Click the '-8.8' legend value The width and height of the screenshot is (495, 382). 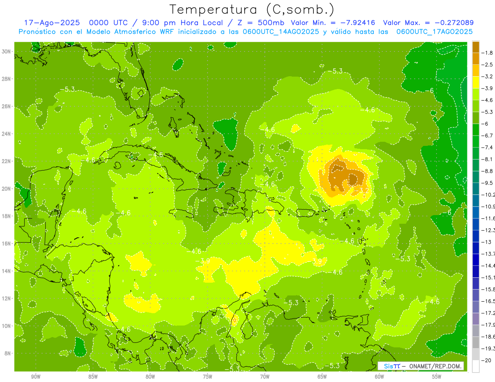pyautogui.click(x=488, y=171)
